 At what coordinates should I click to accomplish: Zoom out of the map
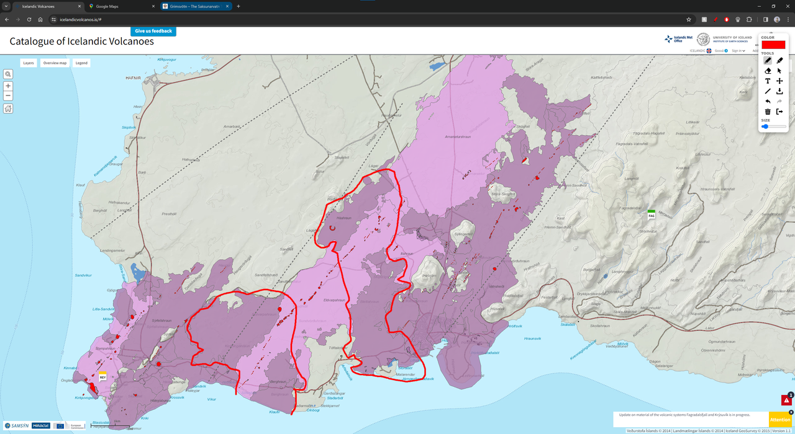[x=8, y=96]
